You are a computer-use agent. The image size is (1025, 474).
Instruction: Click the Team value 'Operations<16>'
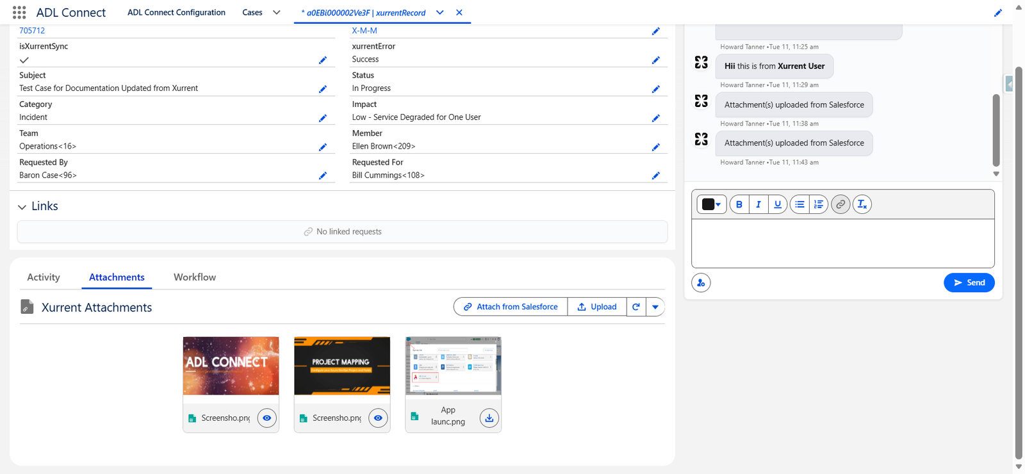47,146
